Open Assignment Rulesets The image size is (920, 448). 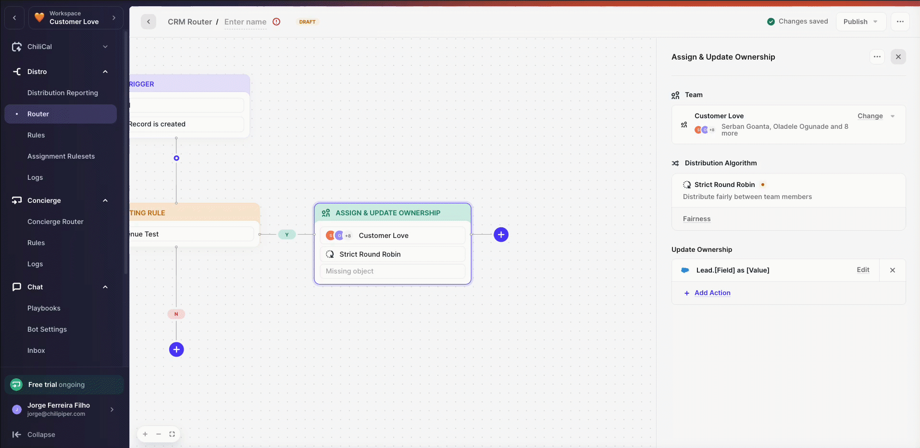click(x=61, y=156)
